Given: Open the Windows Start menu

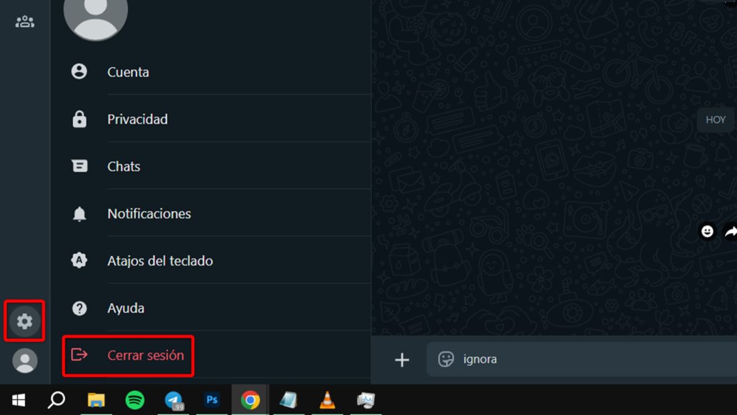Looking at the screenshot, I should tap(18, 400).
